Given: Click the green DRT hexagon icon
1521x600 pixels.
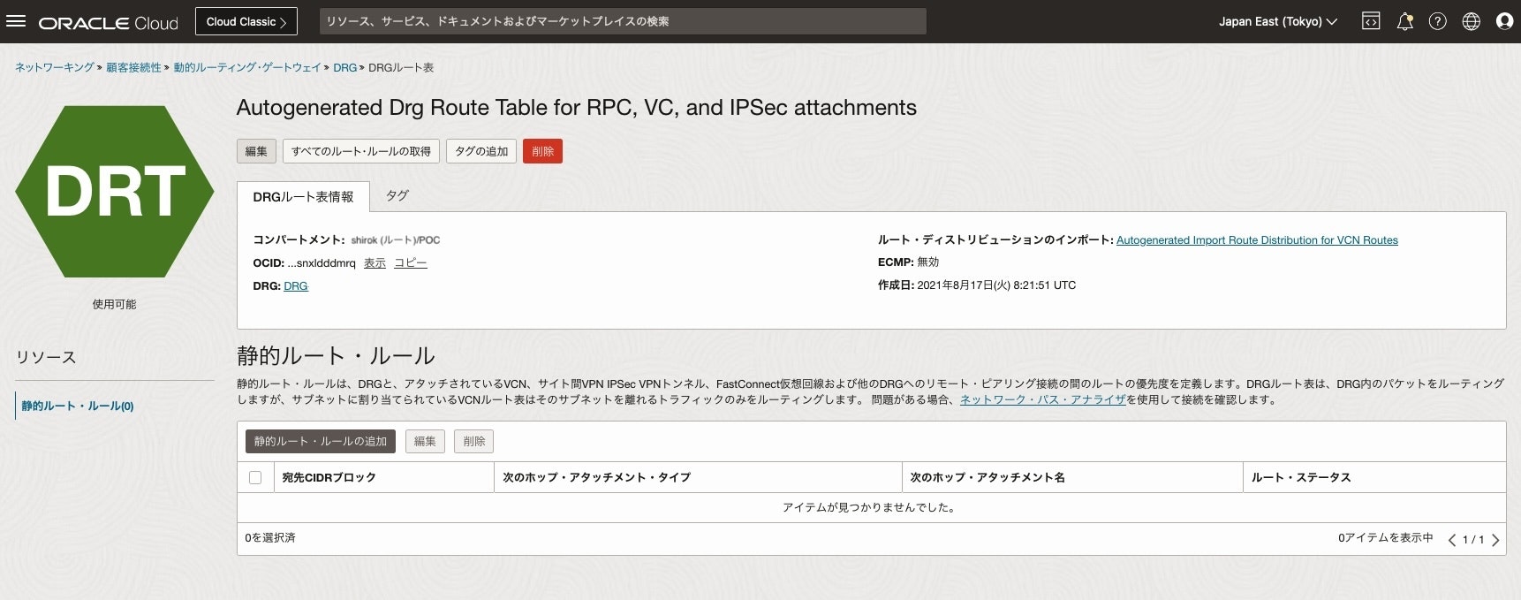Looking at the screenshot, I should 115,192.
